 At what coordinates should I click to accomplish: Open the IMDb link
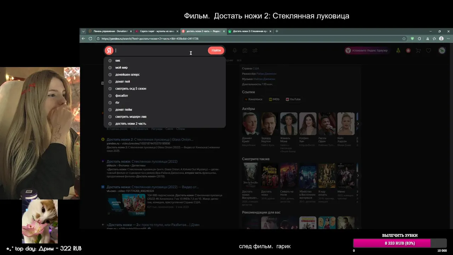click(x=274, y=100)
